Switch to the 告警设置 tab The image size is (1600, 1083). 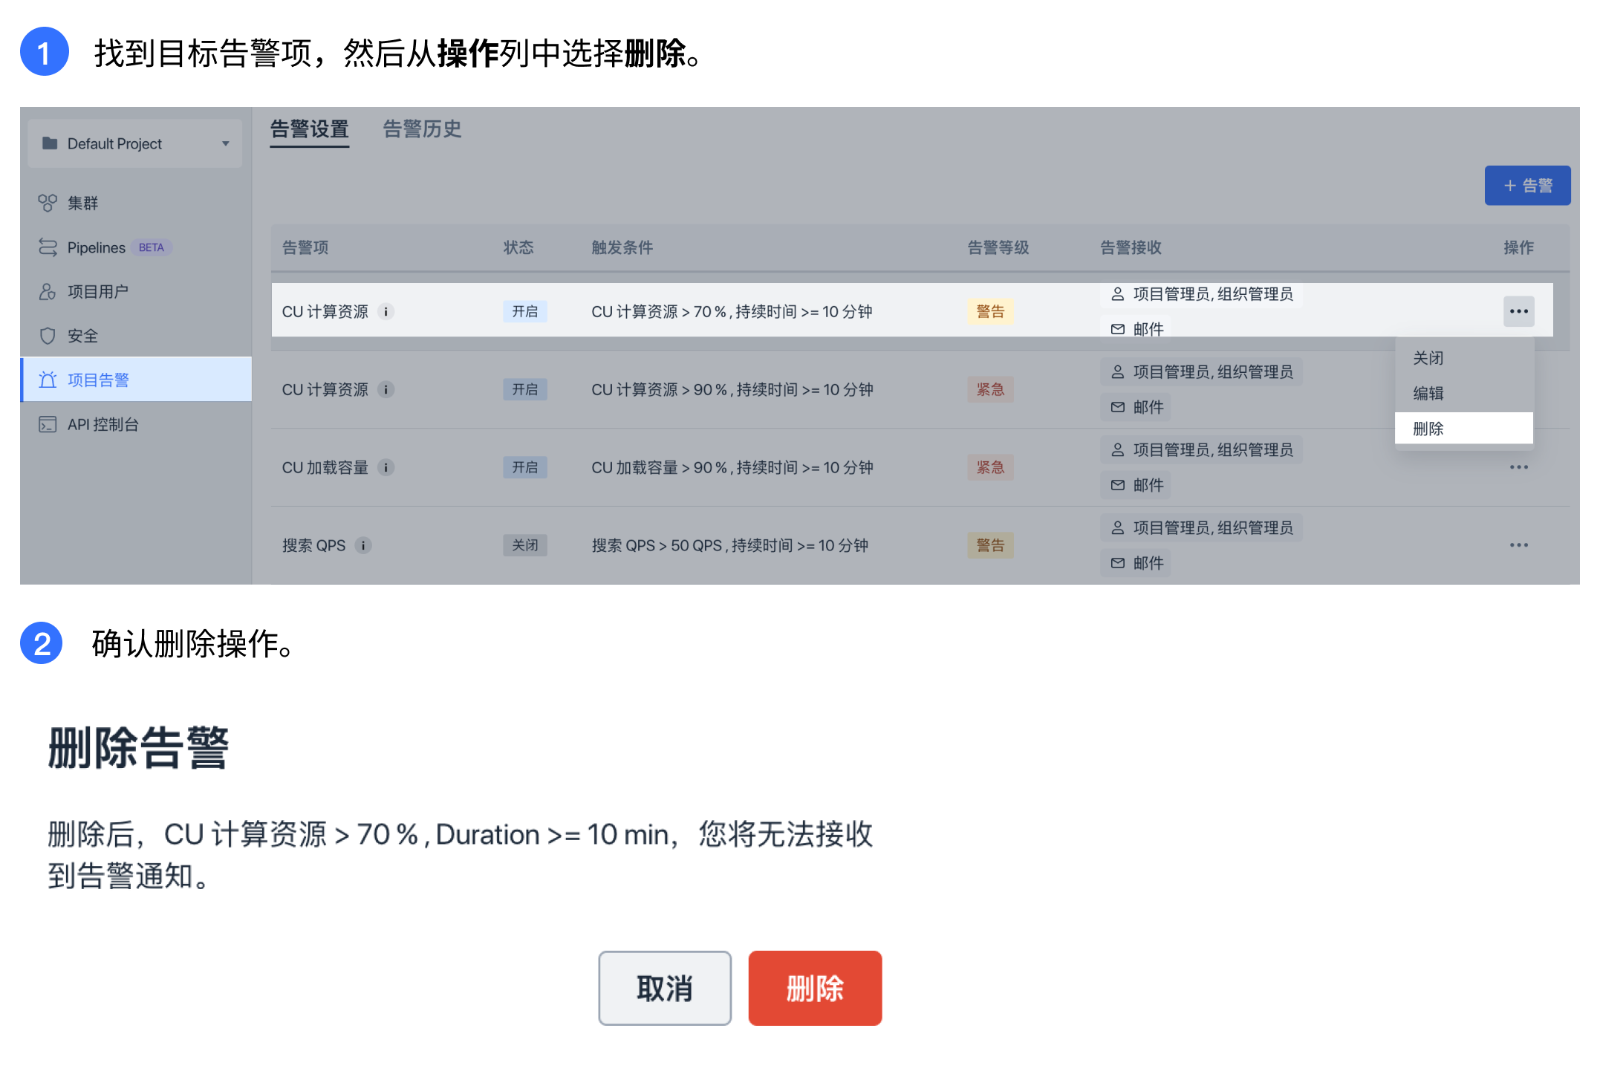coord(309,129)
